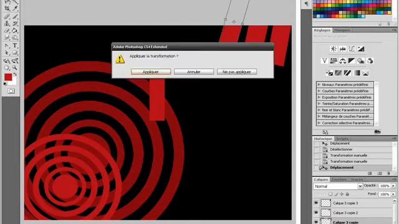The height and width of the screenshot is (224, 399).
Task: Switch to the Scripts tab
Action: pyautogui.click(x=342, y=139)
